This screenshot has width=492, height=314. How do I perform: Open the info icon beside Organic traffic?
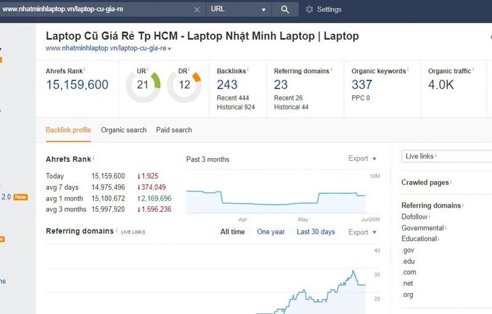473,69
